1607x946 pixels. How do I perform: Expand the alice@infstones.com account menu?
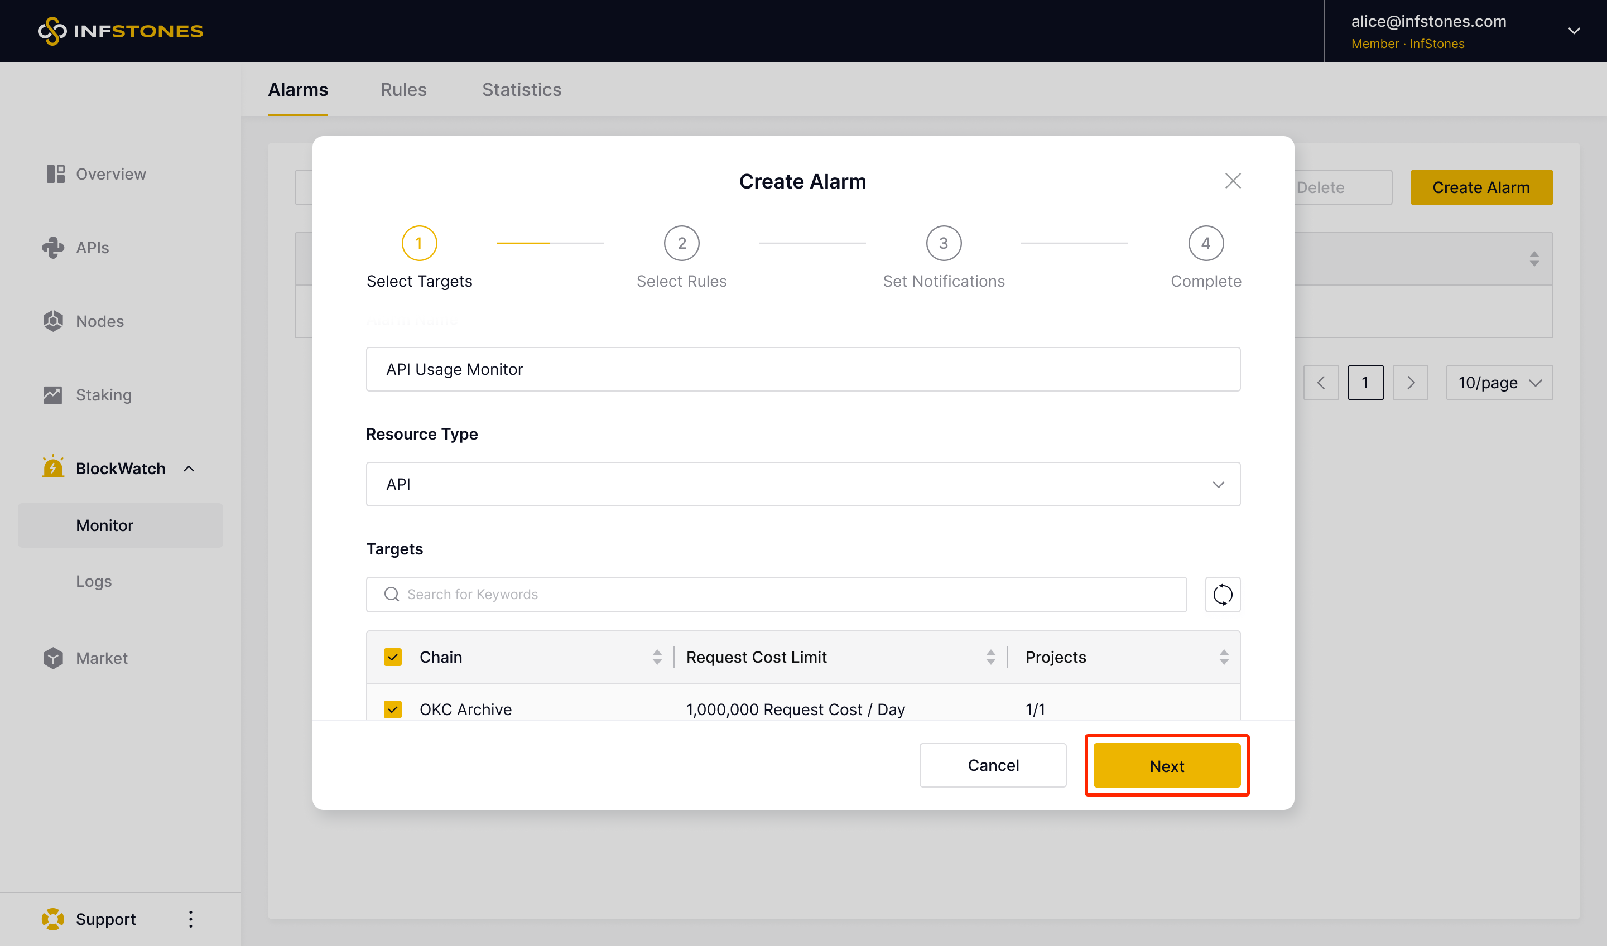(1574, 31)
